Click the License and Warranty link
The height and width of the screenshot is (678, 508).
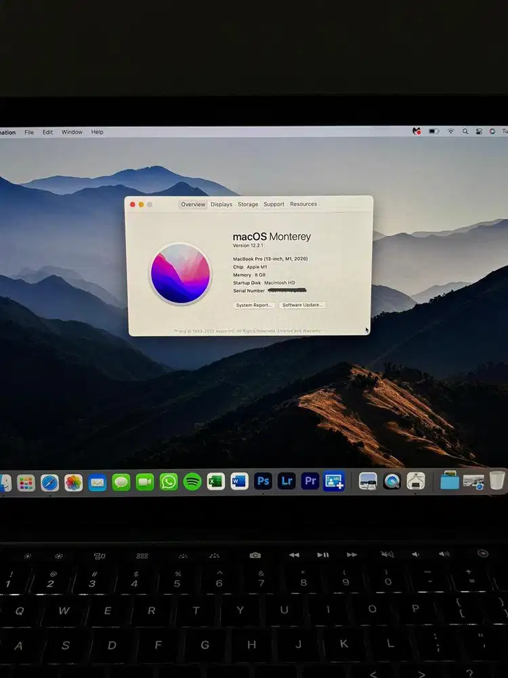[x=299, y=331]
